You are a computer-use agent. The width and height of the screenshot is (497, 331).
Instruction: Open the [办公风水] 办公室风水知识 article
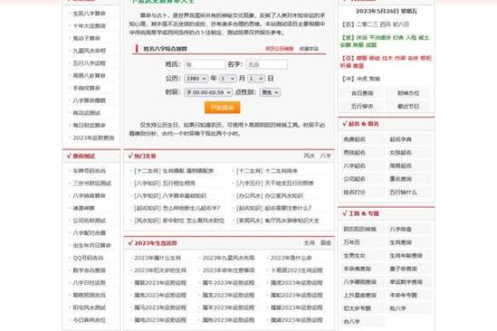coord(270,196)
